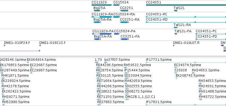The image size is (226, 106).
Task: Click the Bsg25A gene arrow glyph
Action: pos(96,11)
